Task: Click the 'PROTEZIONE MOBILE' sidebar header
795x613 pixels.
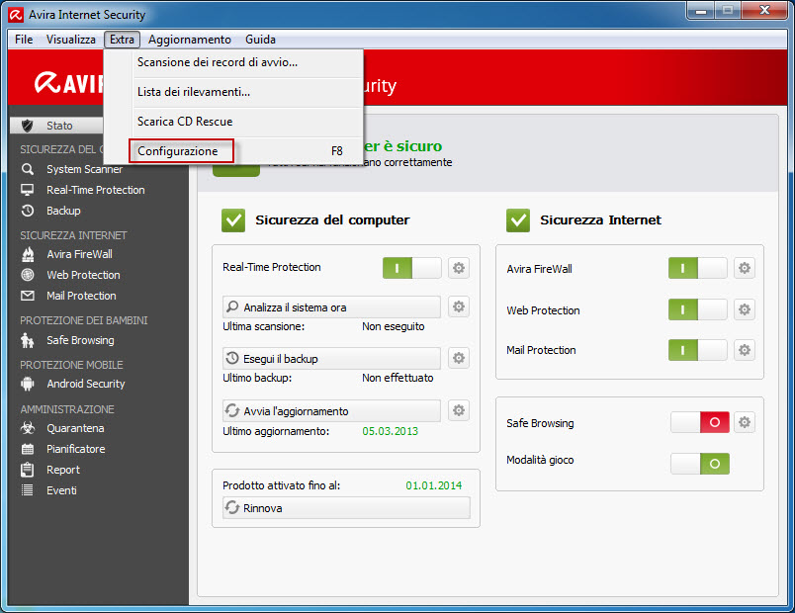Action: 71,365
